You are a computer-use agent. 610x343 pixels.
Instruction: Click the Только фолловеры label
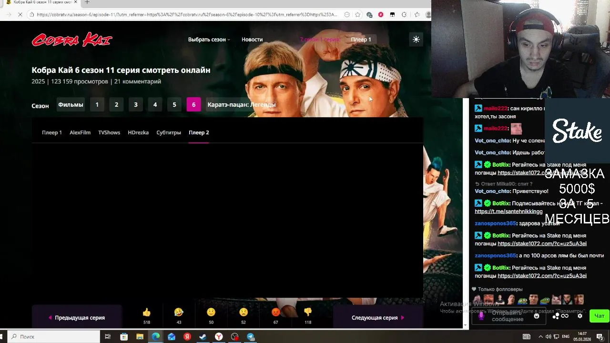point(500,289)
